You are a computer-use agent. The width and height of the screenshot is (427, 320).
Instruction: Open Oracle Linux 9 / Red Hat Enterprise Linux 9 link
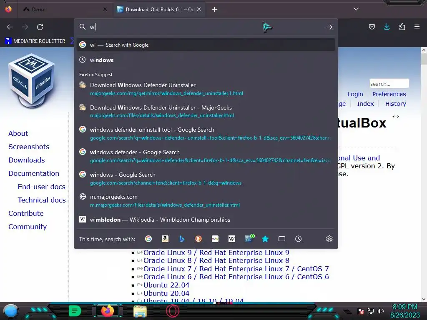point(216,252)
